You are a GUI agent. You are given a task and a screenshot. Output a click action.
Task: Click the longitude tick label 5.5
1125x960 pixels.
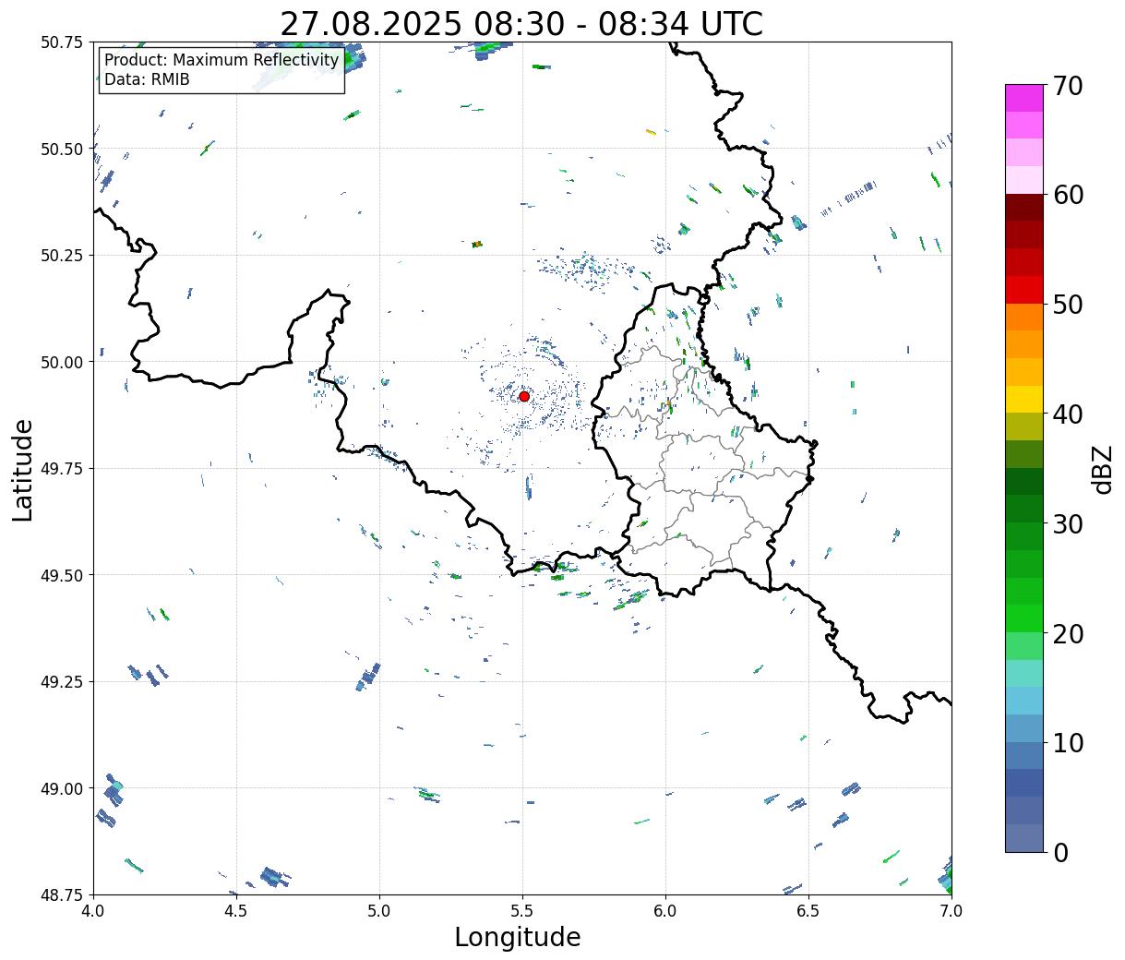[x=522, y=910]
